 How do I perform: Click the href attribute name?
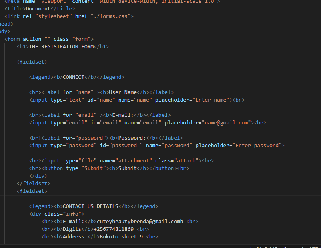coord(81,16)
